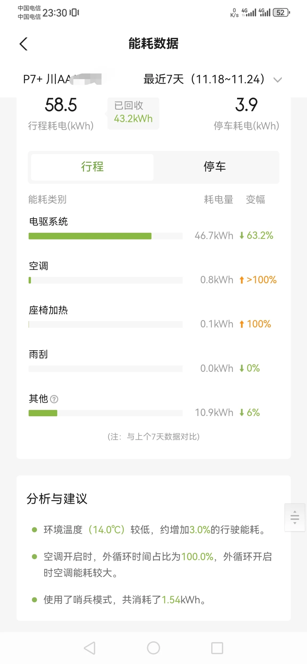Tap the 停车耗电 3.9 kWh value
Screen dimensions: 307x664
[246, 105]
